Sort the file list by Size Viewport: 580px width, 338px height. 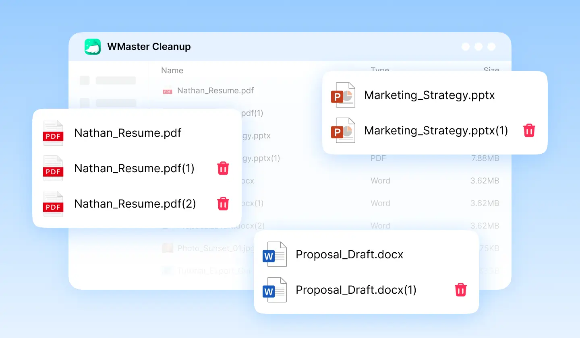pos(491,70)
